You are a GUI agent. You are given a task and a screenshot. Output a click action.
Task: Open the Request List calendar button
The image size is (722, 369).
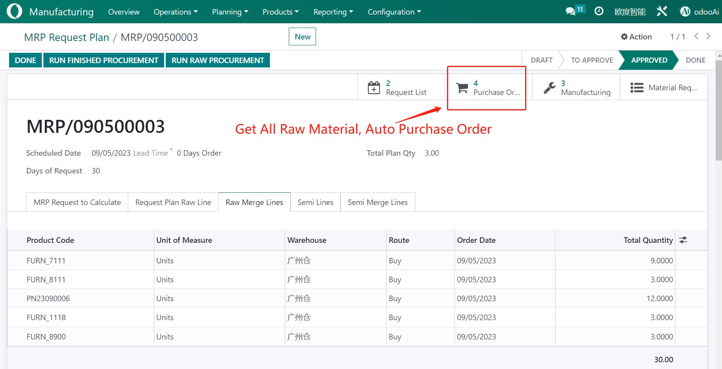401,87
